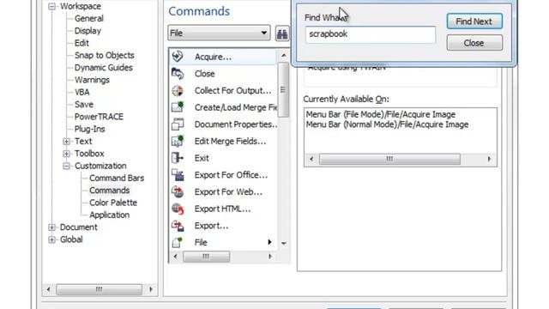Select the Application item
549x309 pixels.
pyautogui.click(x=109, y=215)
